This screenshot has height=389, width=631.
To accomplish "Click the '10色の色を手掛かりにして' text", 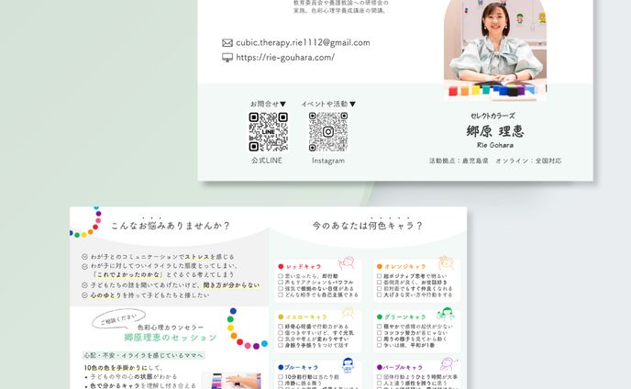I will pyautogui.click(x=123, y=368).
